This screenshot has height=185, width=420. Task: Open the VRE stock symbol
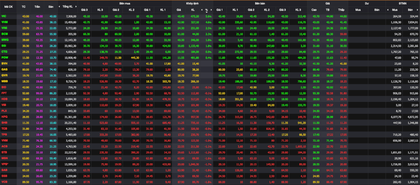coord(4,28)
